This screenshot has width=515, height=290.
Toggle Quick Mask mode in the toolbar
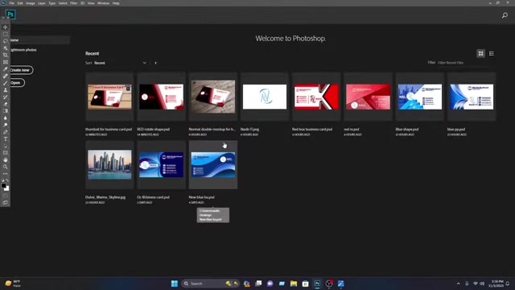click(6, 196)
